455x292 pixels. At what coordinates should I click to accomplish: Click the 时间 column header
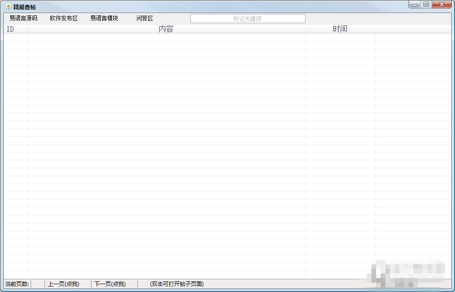pos(340,28)
